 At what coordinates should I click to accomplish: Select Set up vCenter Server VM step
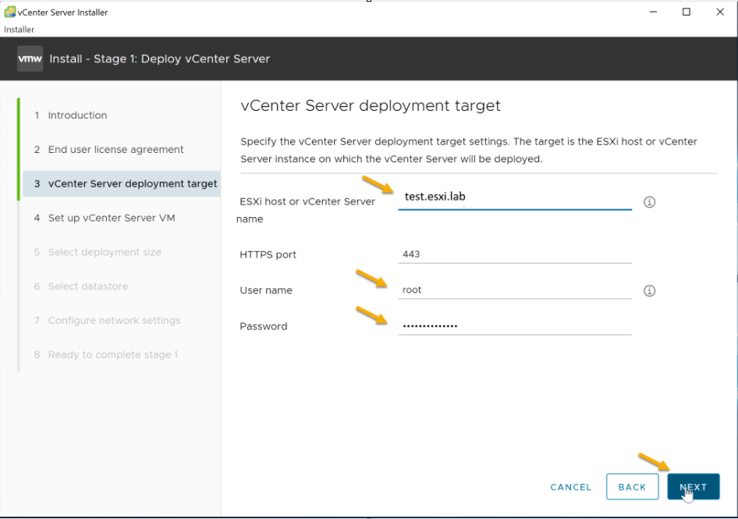pos(111,219)
